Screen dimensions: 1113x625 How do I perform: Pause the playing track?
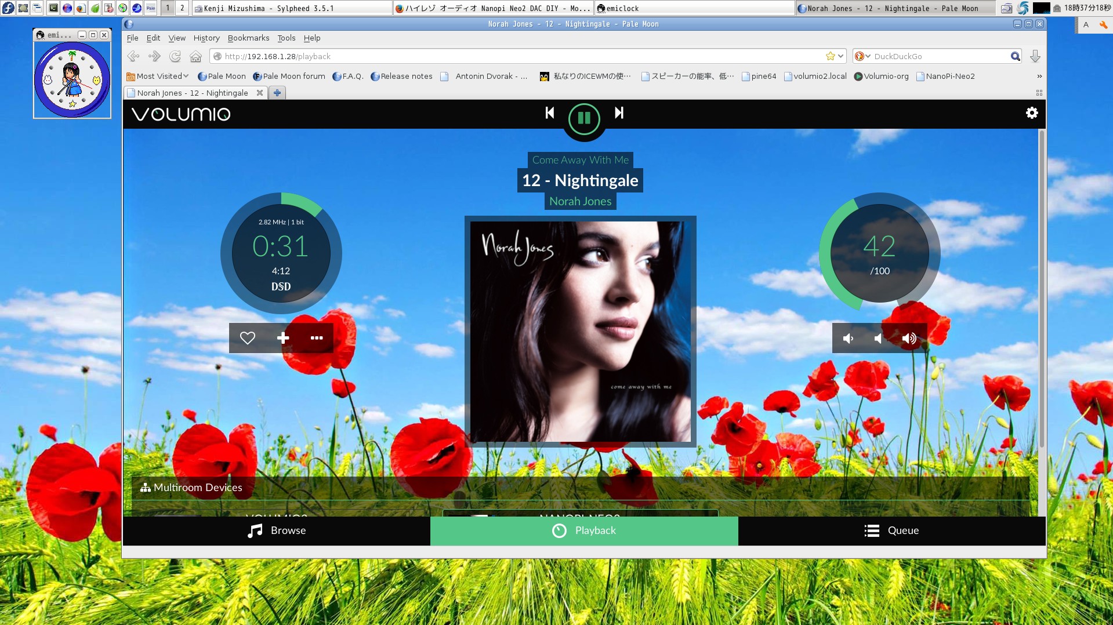click(583, 118)
